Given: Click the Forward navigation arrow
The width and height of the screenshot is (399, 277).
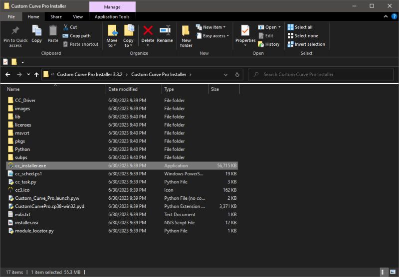Looking at the screenshot, I should pos(19,74).
